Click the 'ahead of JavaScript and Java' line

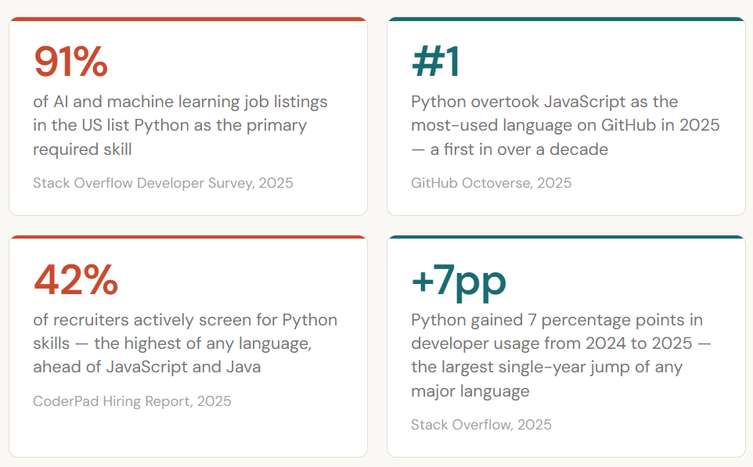[x=146, y=367]
